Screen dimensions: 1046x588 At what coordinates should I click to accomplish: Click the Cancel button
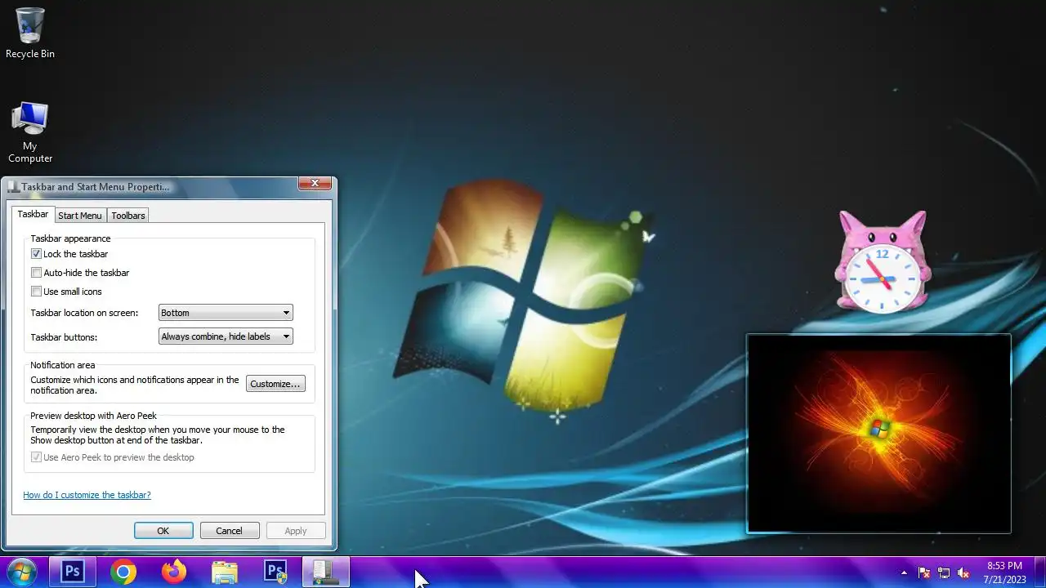coord(229,531)
